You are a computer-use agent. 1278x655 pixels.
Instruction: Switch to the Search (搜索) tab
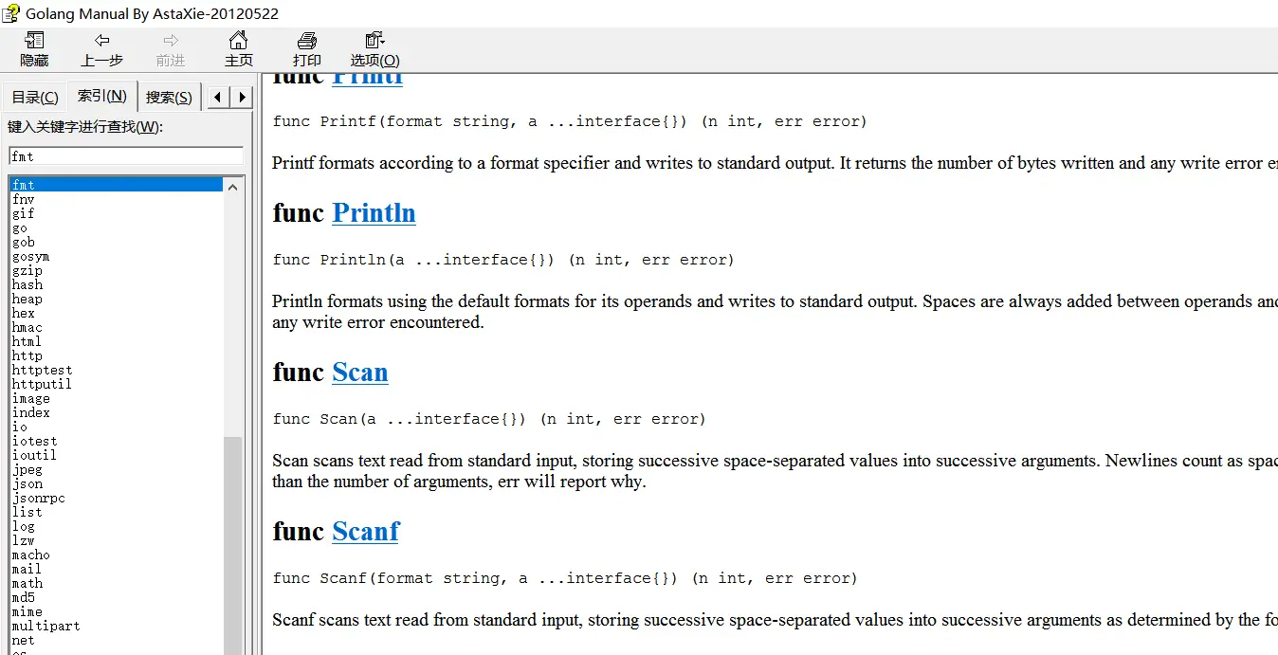point(169,98)
